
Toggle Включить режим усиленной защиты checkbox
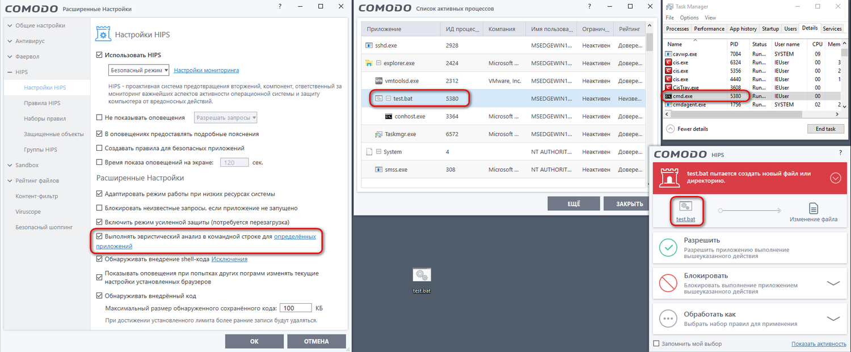tap(100, 222)
